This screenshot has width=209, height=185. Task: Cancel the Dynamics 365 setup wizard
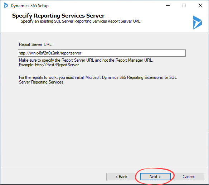click(x=189, y=177)
